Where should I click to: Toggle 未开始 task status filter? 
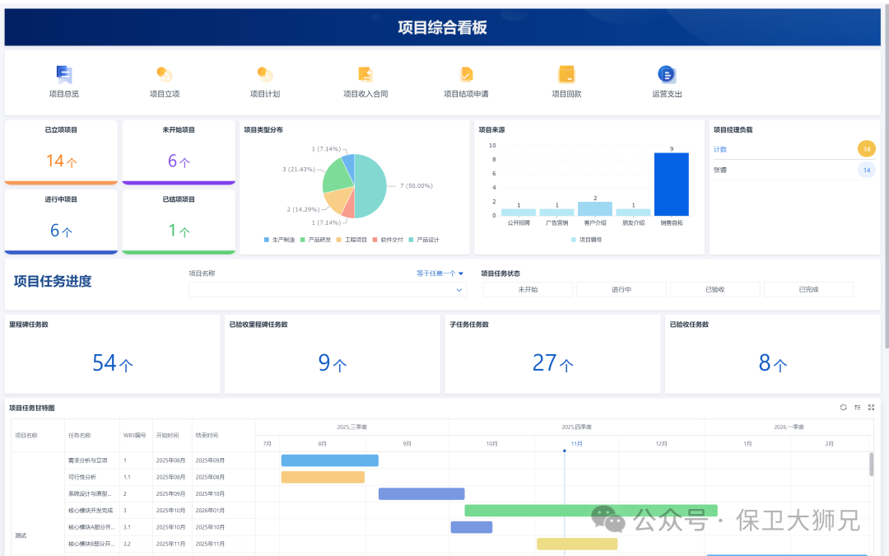[528, 290]
